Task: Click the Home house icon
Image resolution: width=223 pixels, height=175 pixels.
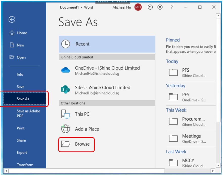Action: coord(12,33)
